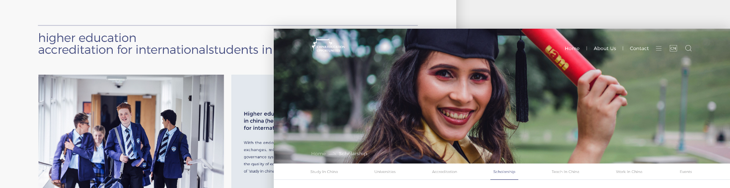The image size is (730, 188).
Task: Switch to the Events tab
Action: tap(685, 172)
